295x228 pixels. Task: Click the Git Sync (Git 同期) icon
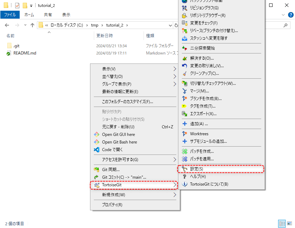(x=97, y=169)
